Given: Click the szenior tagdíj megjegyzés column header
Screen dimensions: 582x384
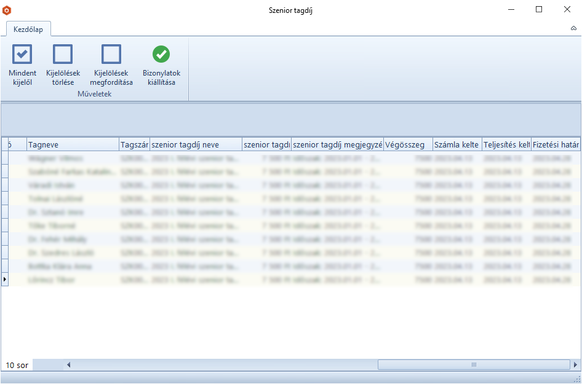Looking at the screenshot, I should (x=337, y=145).
